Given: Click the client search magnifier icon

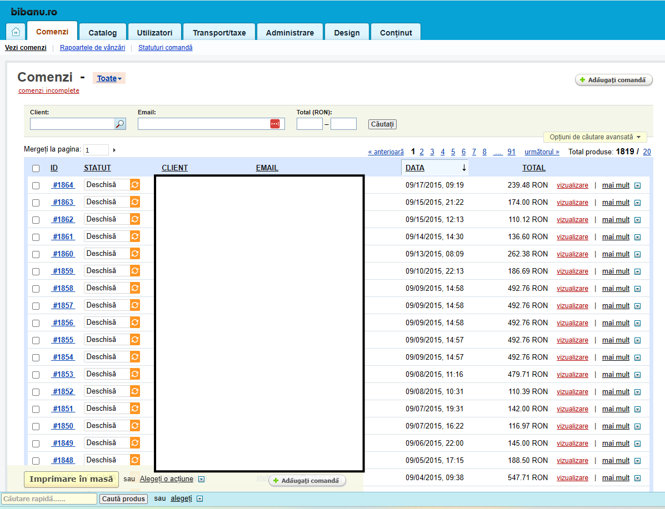Looking at the screenshot, I should (x=121, y=124).
